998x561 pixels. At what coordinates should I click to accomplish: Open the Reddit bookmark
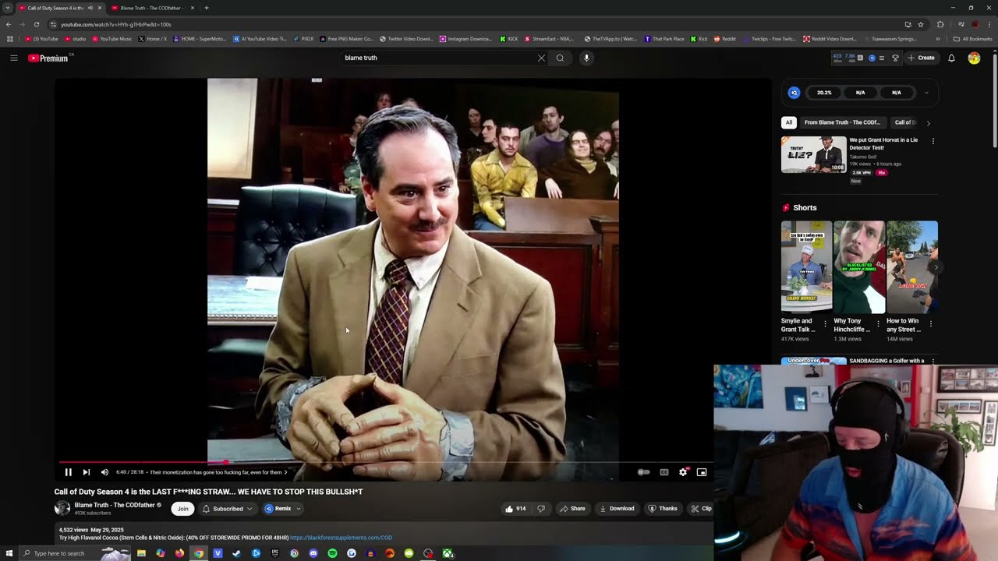tap(725, 38)
